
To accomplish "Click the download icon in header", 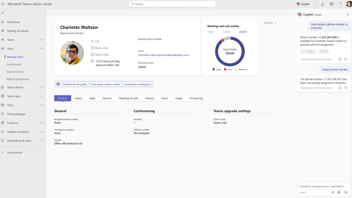I will tap(322, 4).
